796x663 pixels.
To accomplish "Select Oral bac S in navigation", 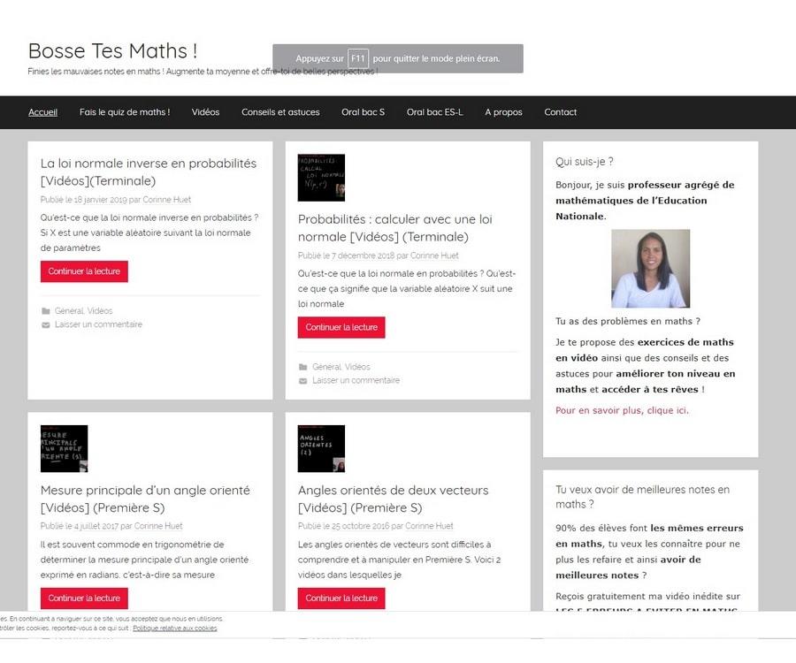I will tap(363, 112).
